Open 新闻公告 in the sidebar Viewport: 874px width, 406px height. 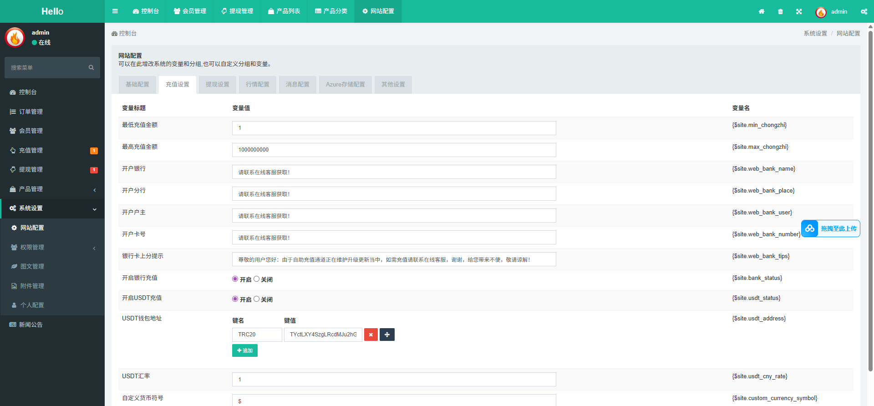coord(52,325)
